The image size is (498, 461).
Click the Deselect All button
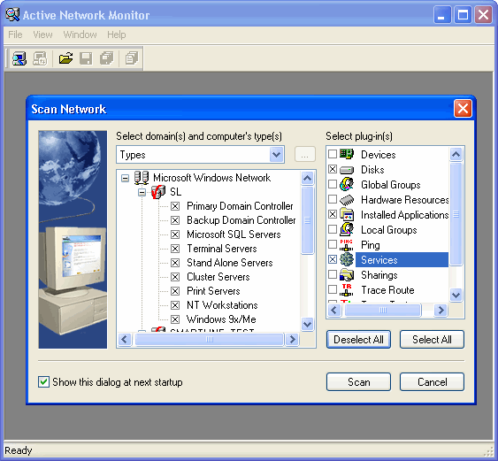coord(358,340)
